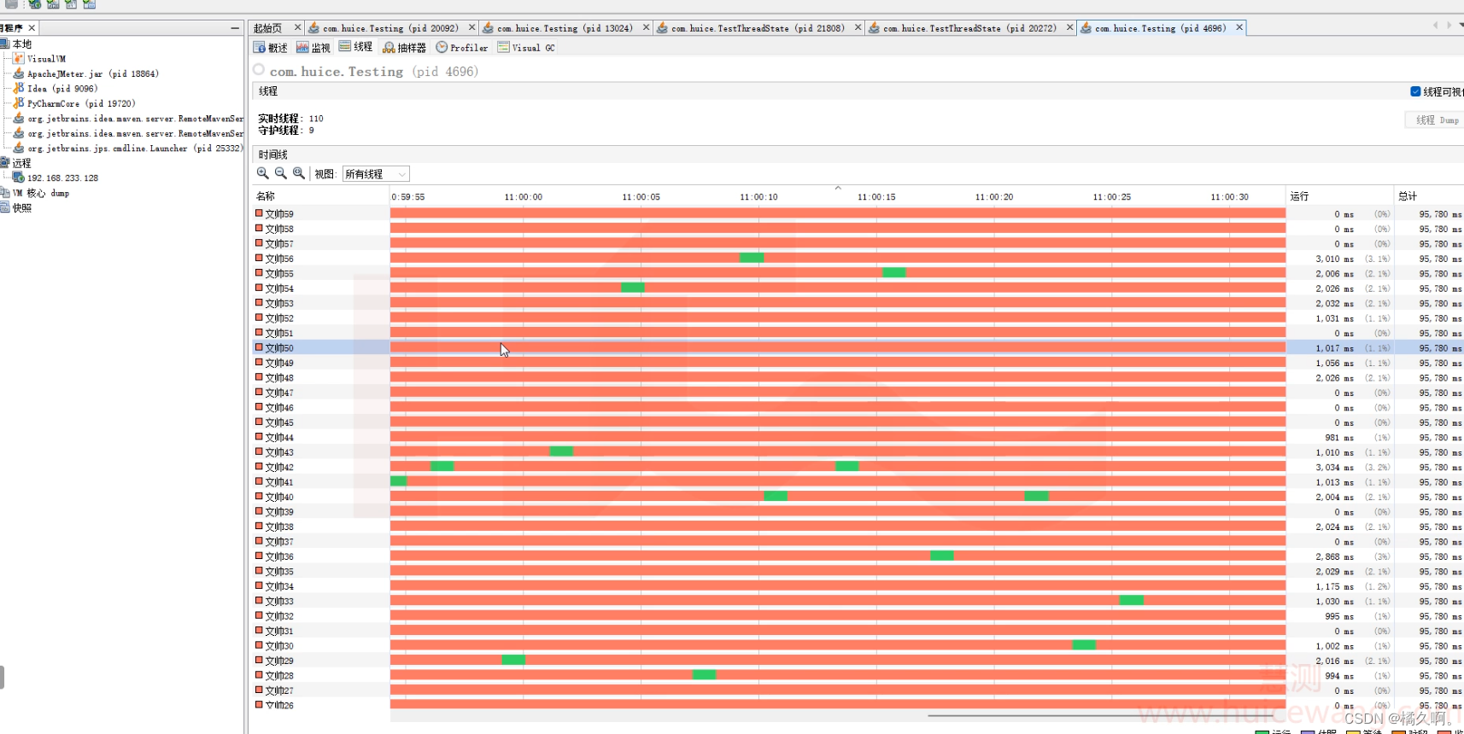Select PyCharmCore (pid 19720) node

(x=74, y=103)
